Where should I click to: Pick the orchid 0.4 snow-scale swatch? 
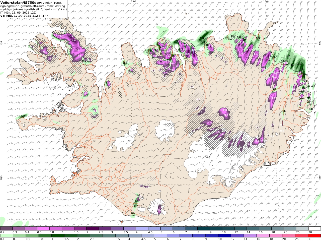tap(31, 229)
